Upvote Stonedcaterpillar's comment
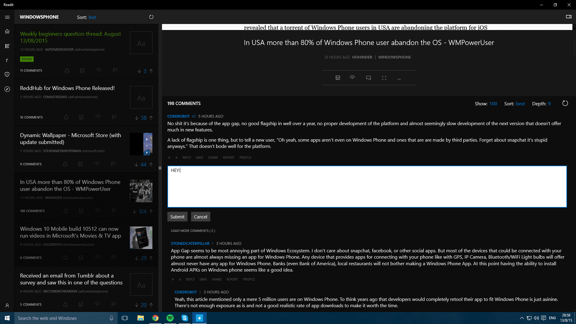 pos(173,279)
